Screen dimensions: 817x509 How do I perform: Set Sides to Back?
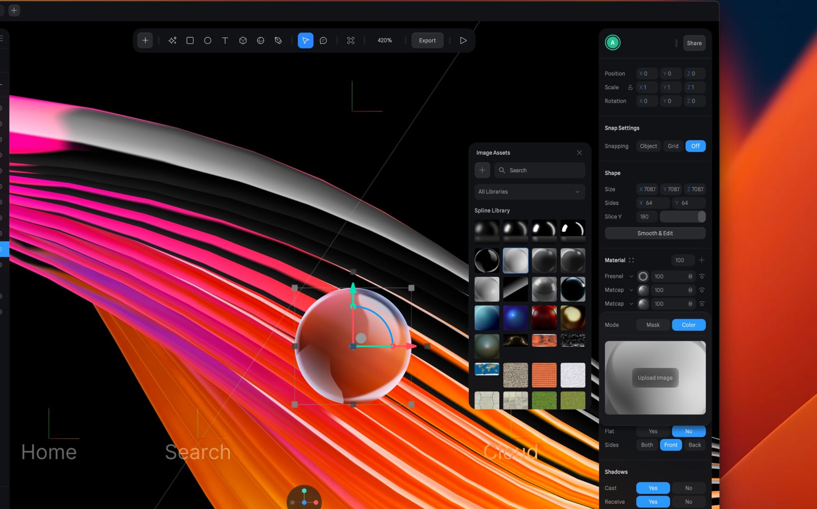click(x=694, y=445)
